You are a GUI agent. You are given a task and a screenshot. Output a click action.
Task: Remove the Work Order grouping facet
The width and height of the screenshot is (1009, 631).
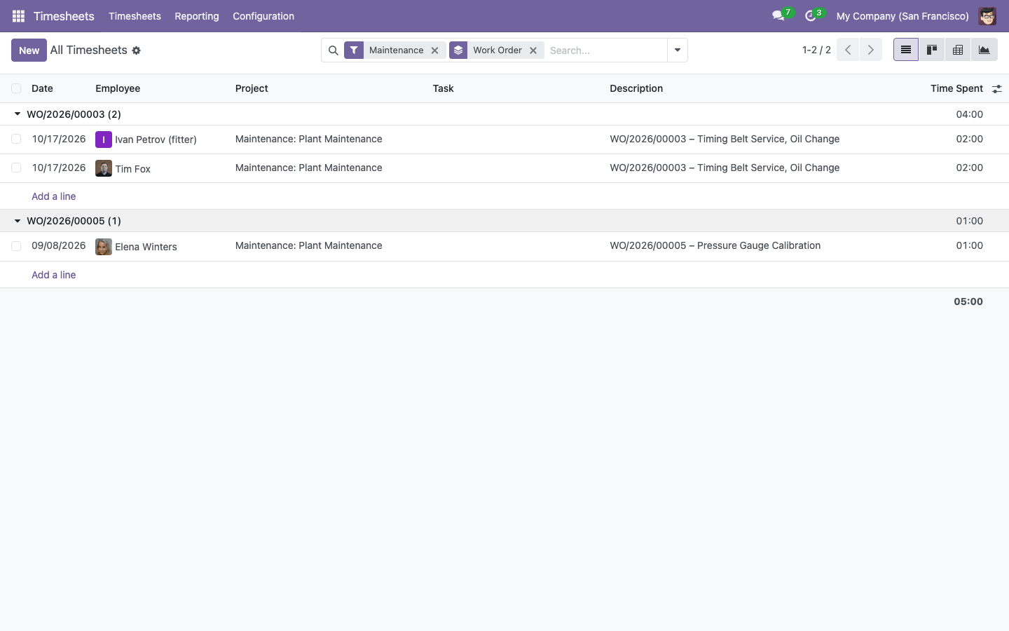pyautogui.click(x=533, y=50)
